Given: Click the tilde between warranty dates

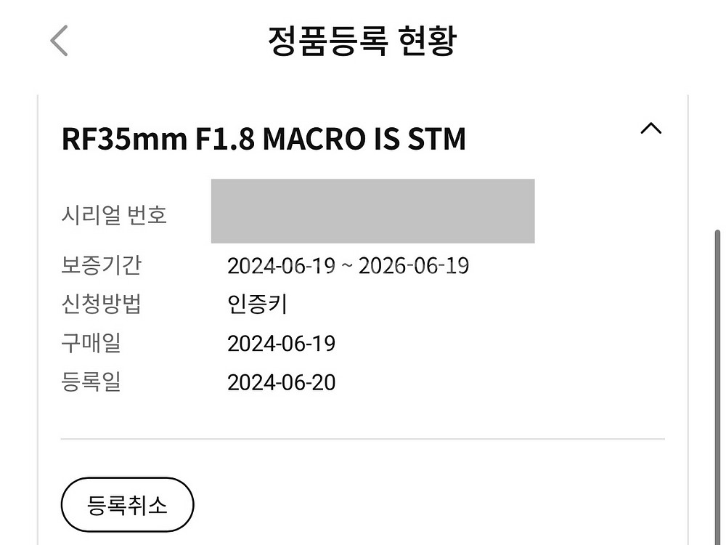Looking at the screenshot, I should click(347, 267).
